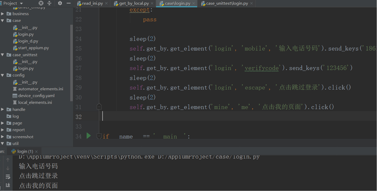Collapse all in Project panel toolbar
This screenshot has width=377, height=191.
(x=49, y=3)
